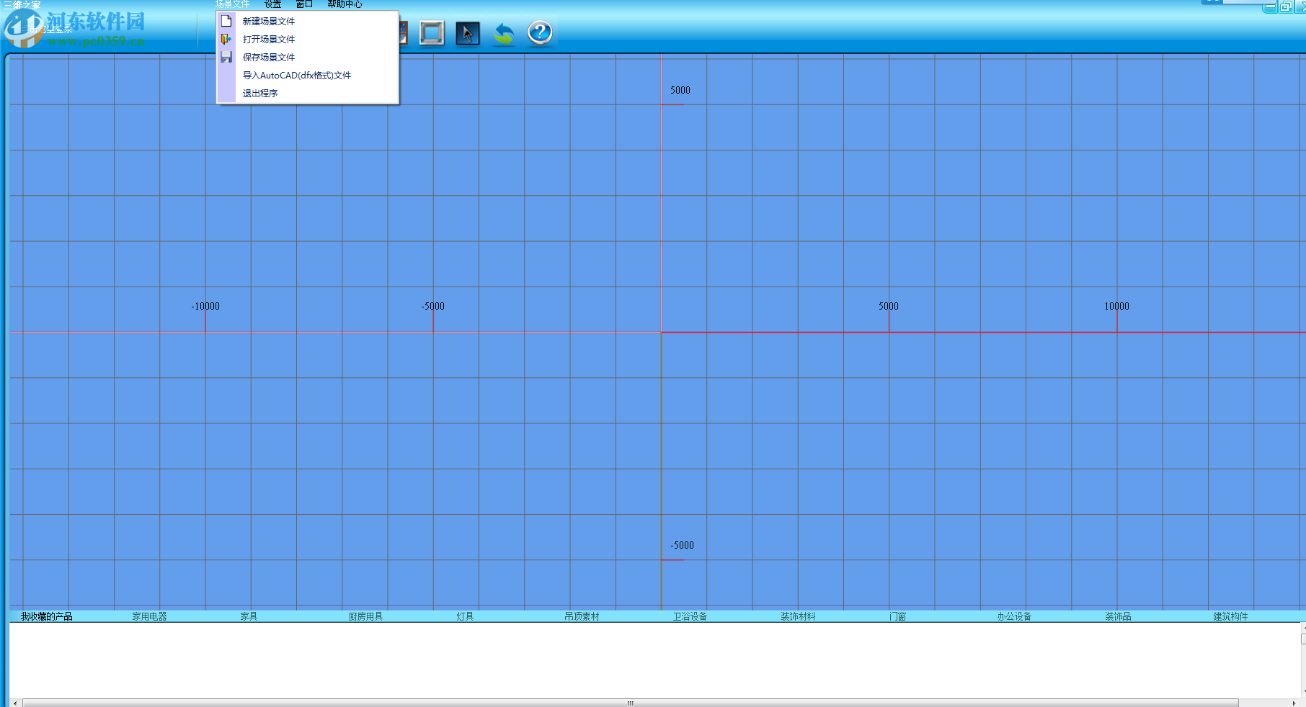
Task: Switch to 我收藏的产品 tab
Action: (46, 616)
